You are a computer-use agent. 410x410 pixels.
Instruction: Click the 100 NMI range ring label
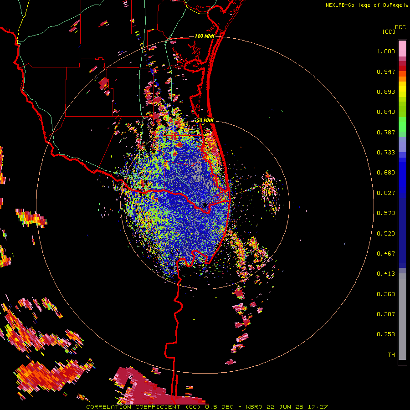point(205,36)
